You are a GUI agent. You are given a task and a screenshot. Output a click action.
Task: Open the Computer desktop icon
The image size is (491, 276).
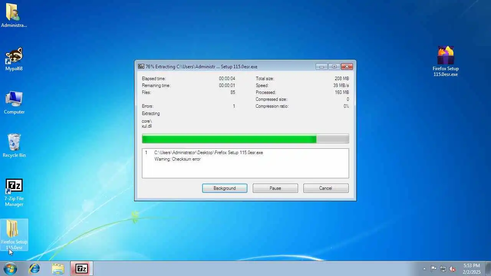pos(14,102)
